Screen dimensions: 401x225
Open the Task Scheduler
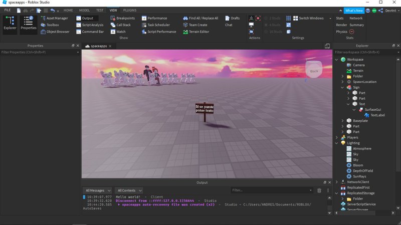[x=155, y=25]
